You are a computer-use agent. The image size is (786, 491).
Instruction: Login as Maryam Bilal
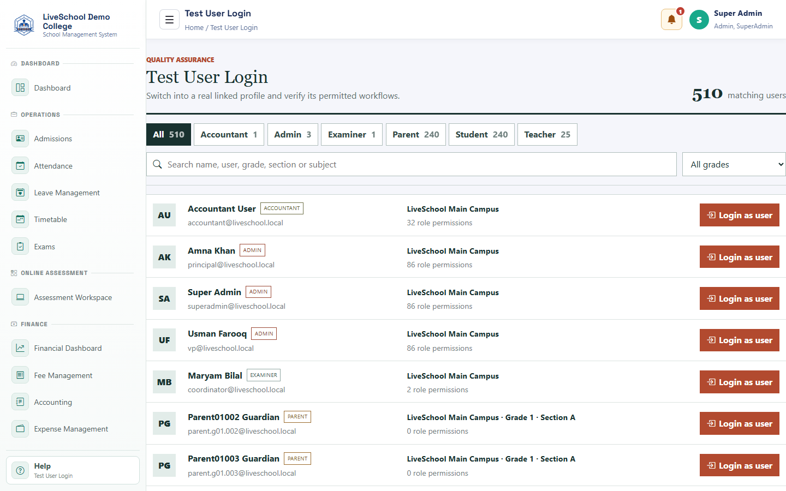click(740, 382)
